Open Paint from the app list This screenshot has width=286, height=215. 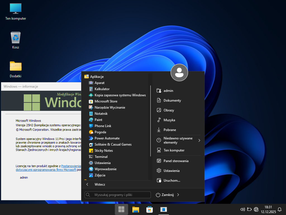tap(98, 120)
